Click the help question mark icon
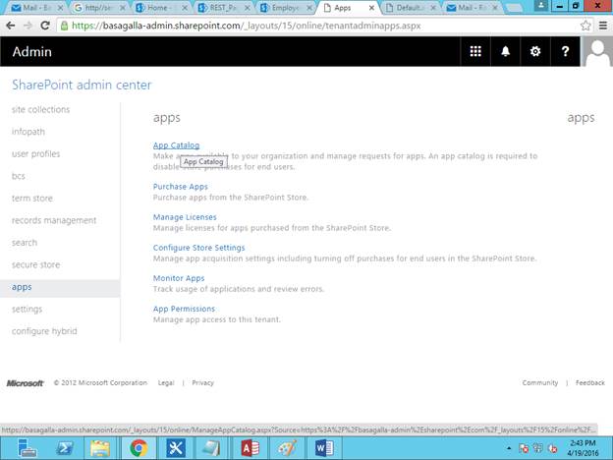613x460 pixels. pyautogui.click(x=565, y=51)
